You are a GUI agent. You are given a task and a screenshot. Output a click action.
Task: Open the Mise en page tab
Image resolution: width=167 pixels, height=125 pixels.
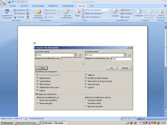[38, 6]
